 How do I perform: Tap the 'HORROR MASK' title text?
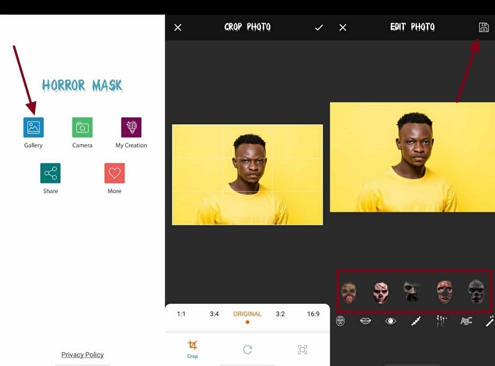click(x=82, y=85)
